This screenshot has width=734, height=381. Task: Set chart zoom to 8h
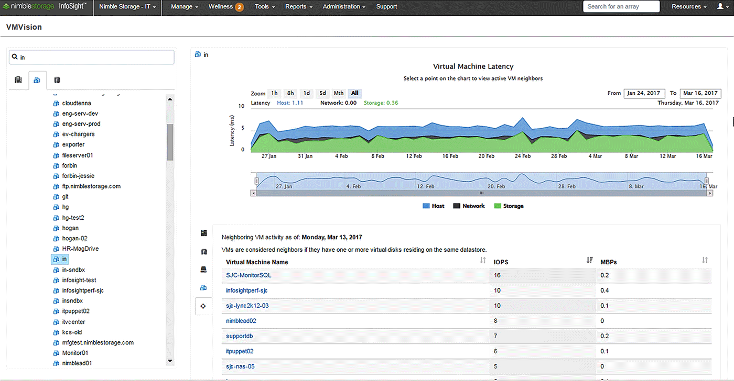coord(290,93)
